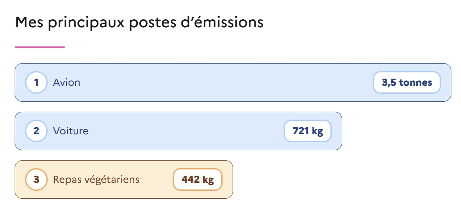Click the empty middle of the Avion bar

coord(226,82)
